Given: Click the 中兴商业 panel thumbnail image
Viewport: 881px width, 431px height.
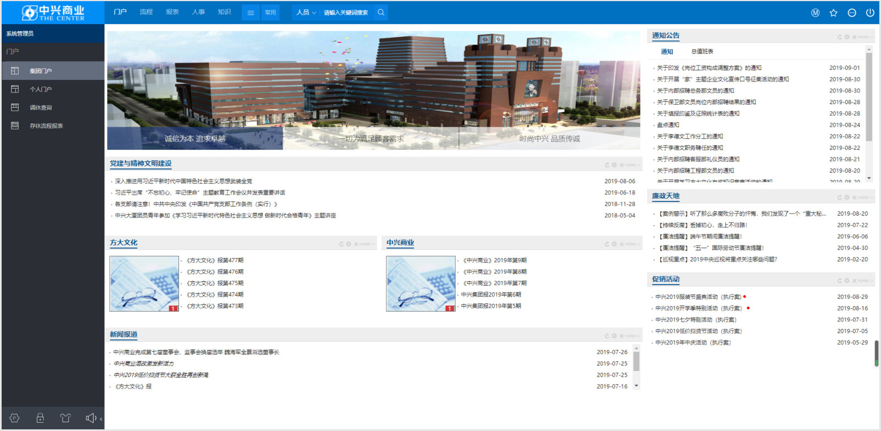Looking at the screenshot, I should pyautogui.click(x=421, y=284).
